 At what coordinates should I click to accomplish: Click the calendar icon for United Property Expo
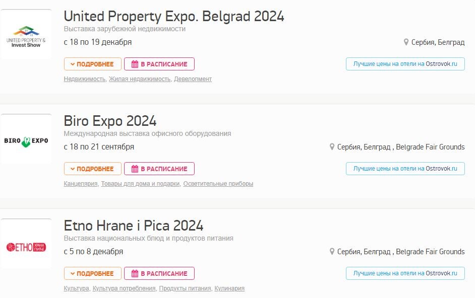point(135,64)
